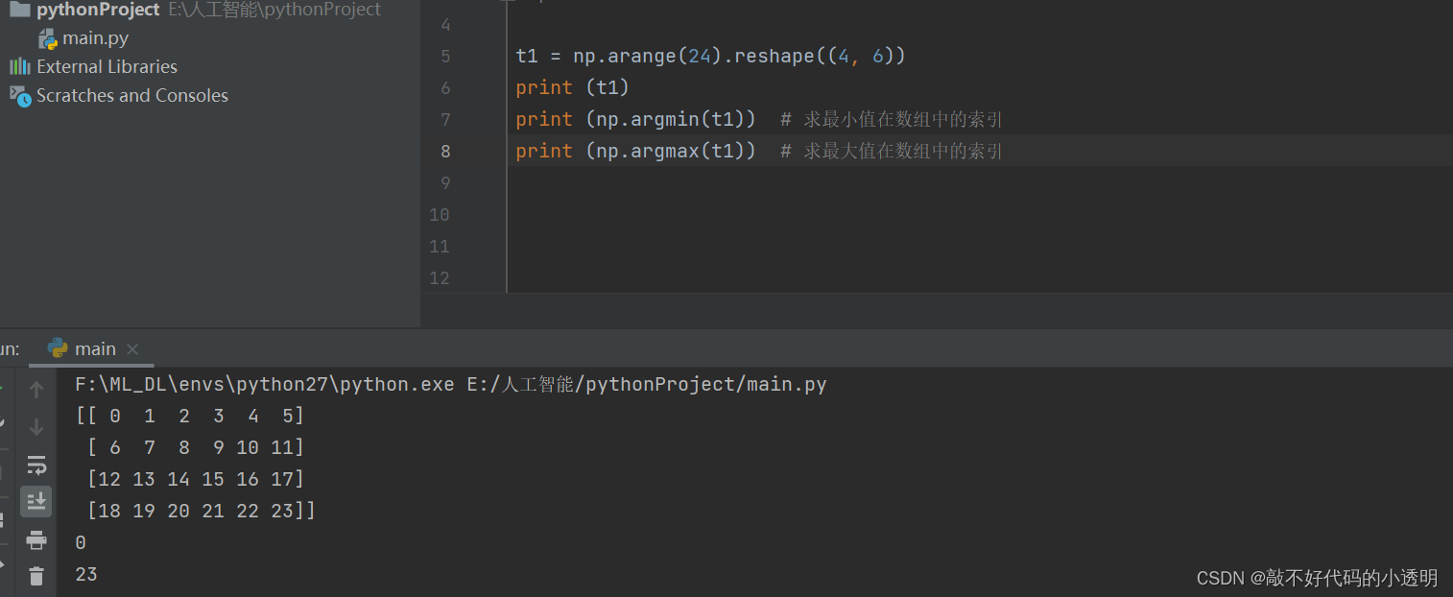Click line number 12 in the gutter
Viewport: 1453px width, 597px height.
(440, 278)
